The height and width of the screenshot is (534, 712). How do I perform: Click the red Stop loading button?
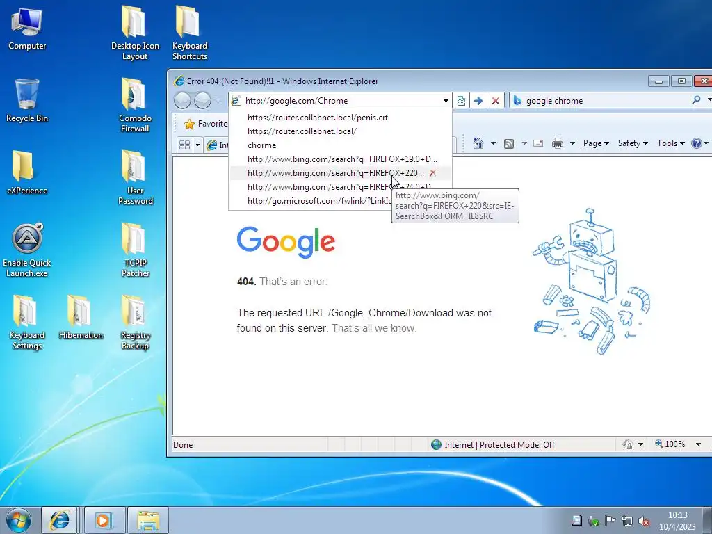point(496,100)
